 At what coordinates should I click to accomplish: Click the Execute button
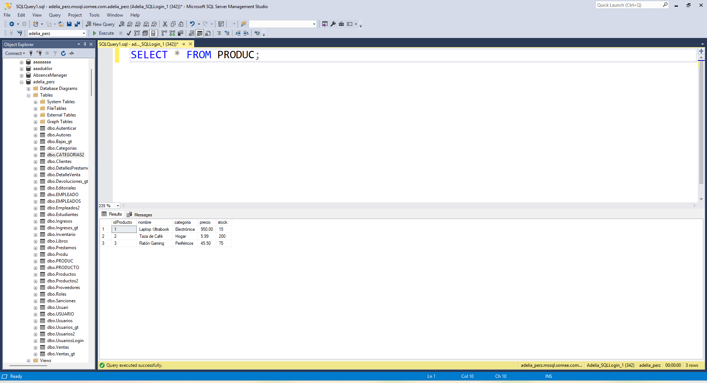[x=103, y=33]
